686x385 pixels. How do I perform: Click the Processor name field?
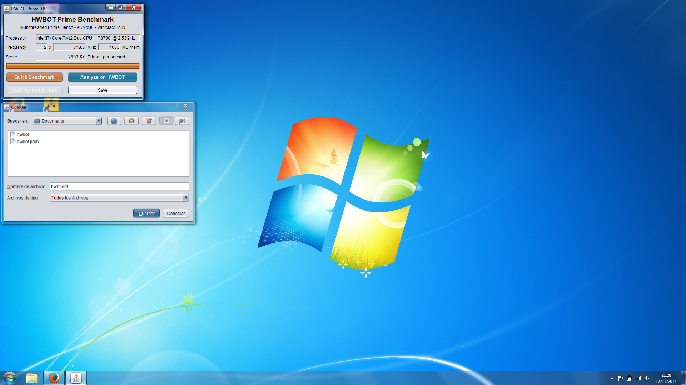(88, 38)
